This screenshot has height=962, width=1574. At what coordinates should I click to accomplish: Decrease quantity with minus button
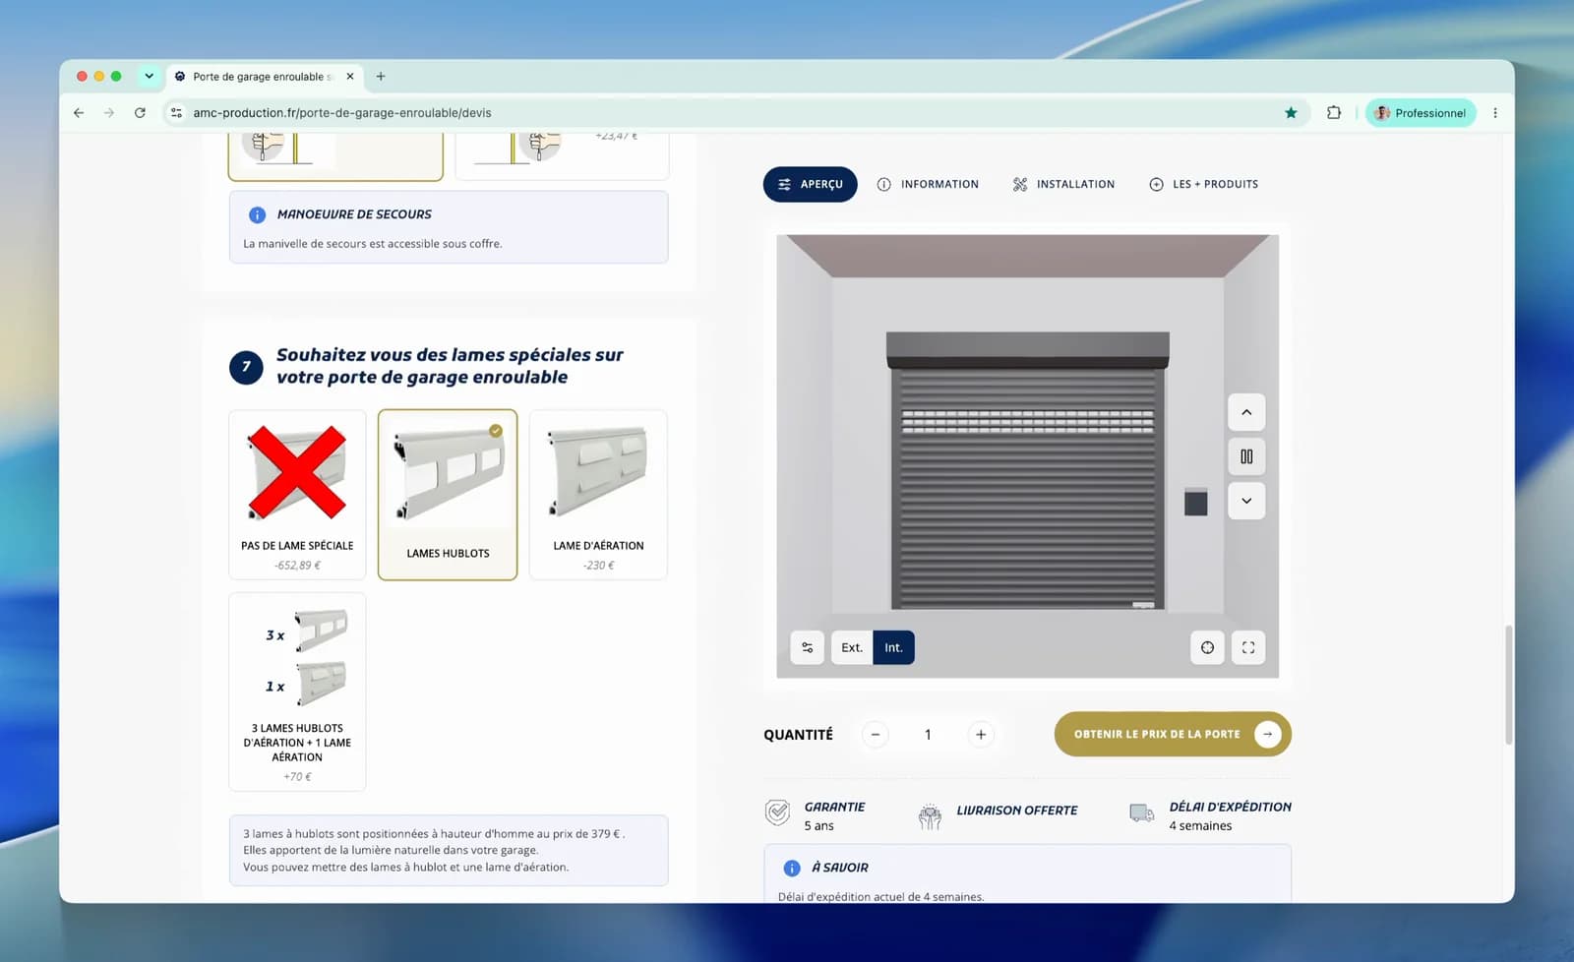click(x=876, y=735)
